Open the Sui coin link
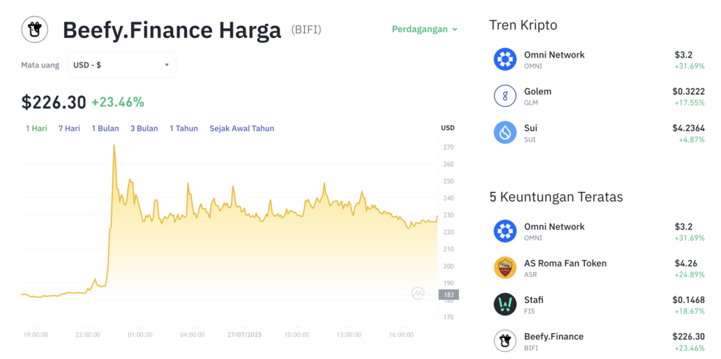The height and width of the screenshot is (359, 721). [531, 128]
